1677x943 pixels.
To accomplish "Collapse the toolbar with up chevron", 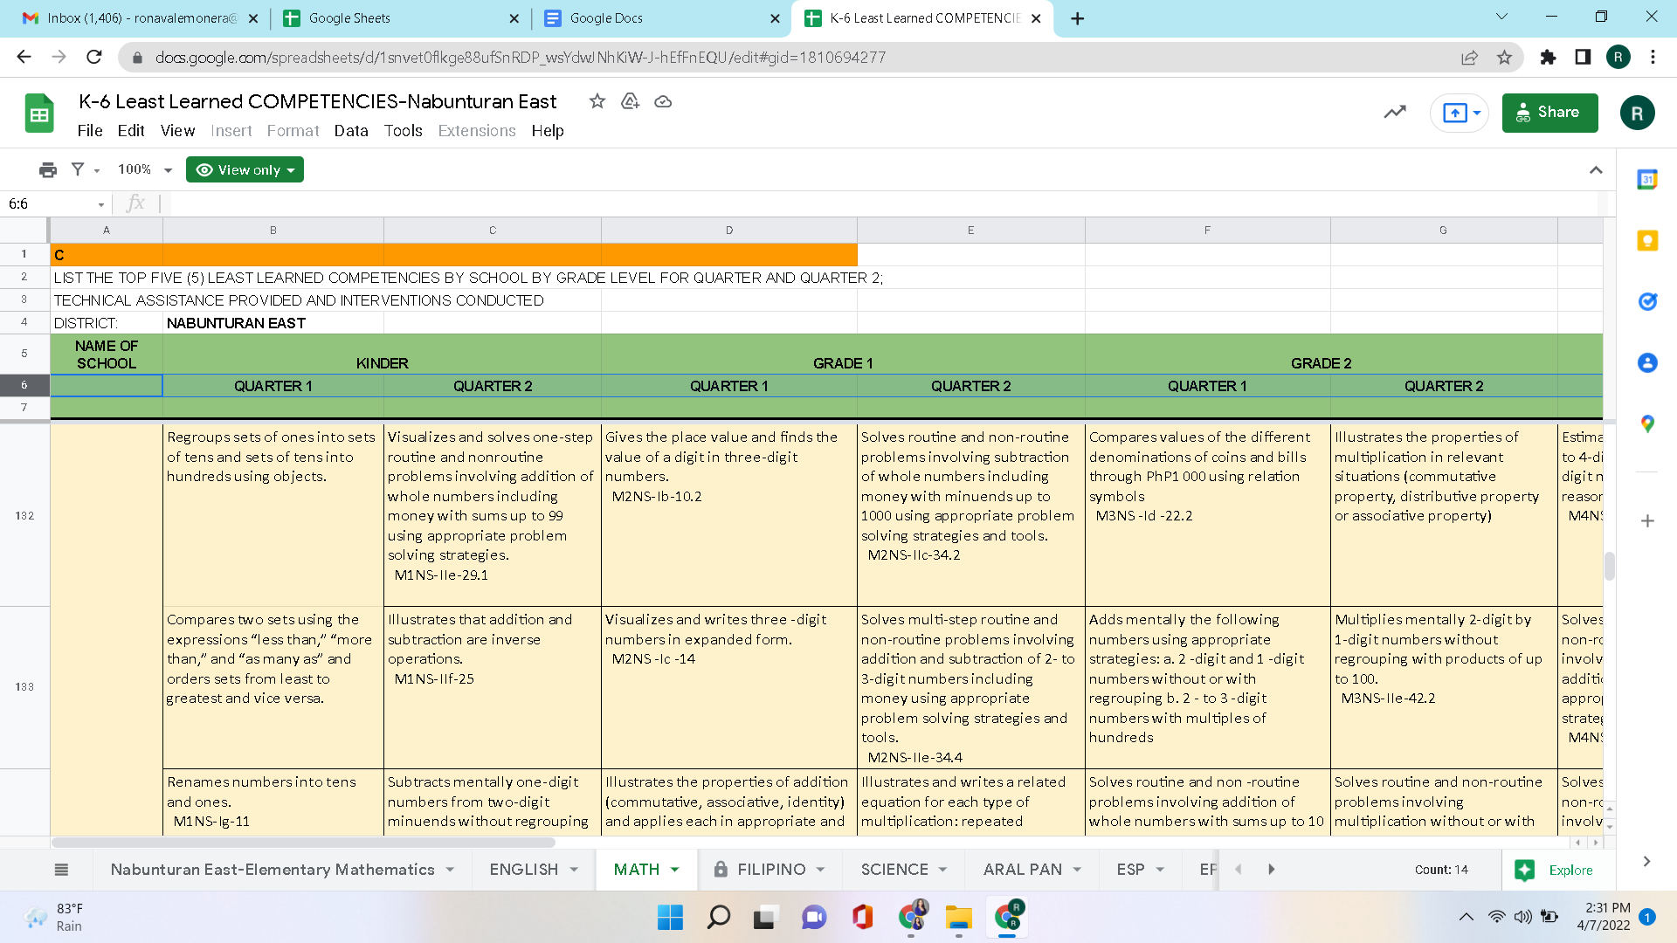I will [1596, 169].
